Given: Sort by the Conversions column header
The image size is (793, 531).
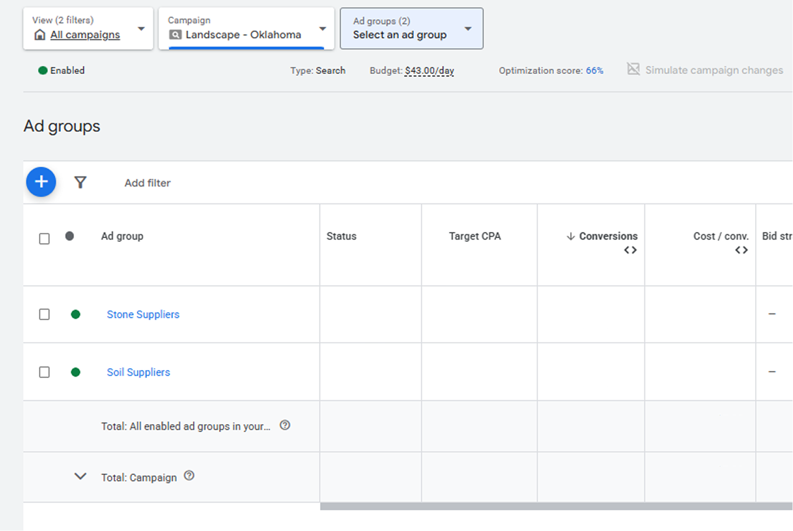Looking at the screenshot, I should tap(608, 236).
